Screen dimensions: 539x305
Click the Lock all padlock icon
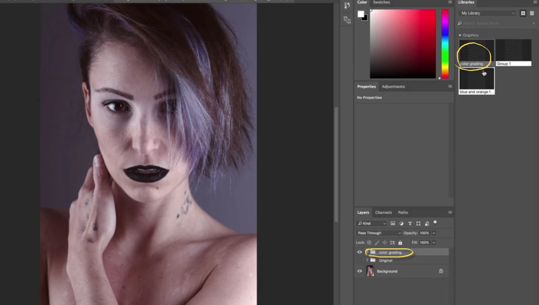[400, 243]
